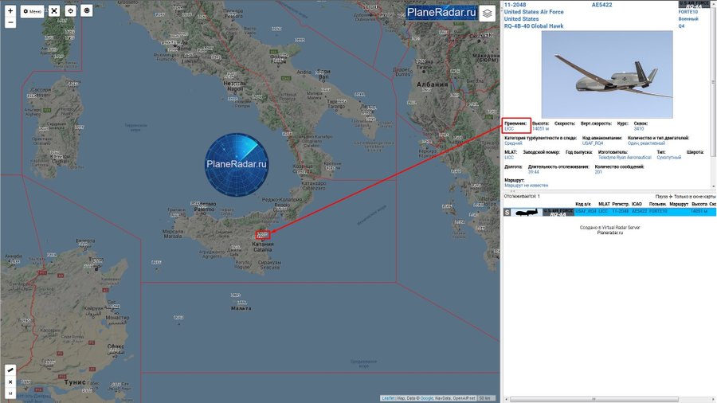Click the aircraft marker near Catania
Image resolution: width=717 pixels, height=403 pixels.
point(262,235)
